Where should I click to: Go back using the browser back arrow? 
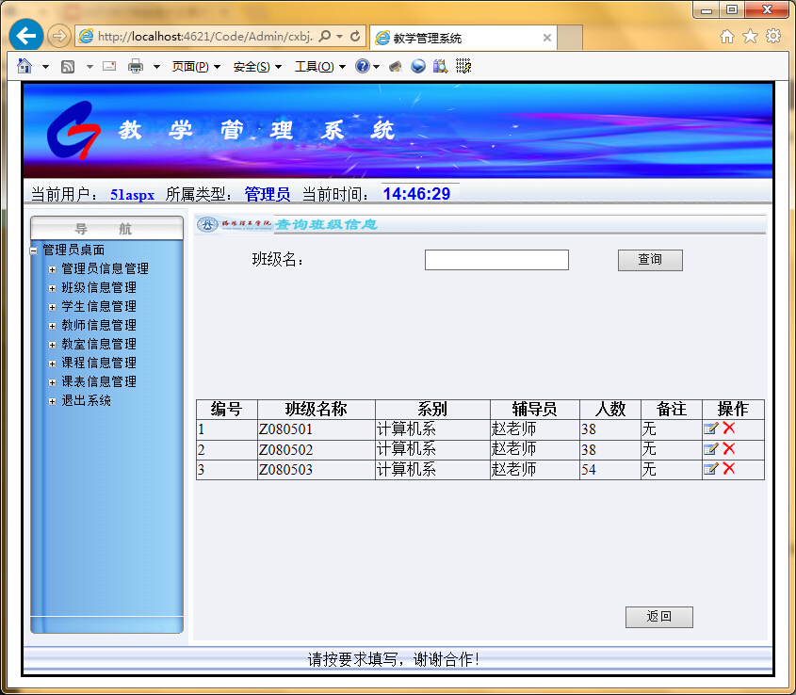pos(25,35)
